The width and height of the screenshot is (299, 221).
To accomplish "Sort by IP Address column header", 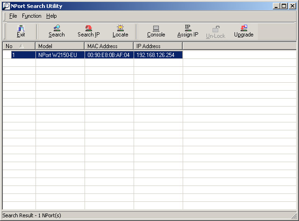I will [158, 46].
